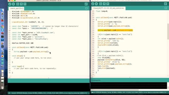
Task: Open Lightroom from the dock
Action: click(2, 46)
